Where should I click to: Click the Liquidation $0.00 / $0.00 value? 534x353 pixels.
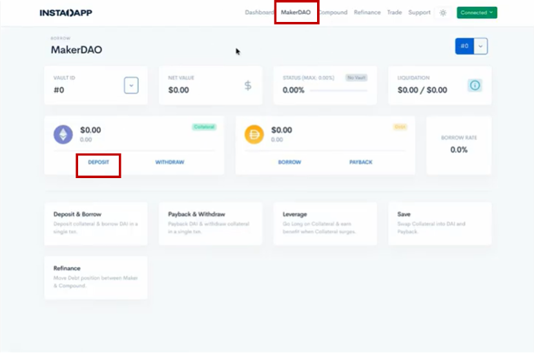point(422,90)
